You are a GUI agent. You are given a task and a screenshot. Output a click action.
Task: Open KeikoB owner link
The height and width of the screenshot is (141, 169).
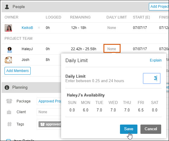[x=27, y=28]
